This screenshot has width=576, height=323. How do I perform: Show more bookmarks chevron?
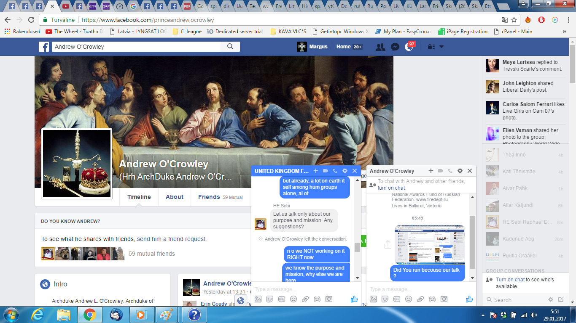(565, 32)
